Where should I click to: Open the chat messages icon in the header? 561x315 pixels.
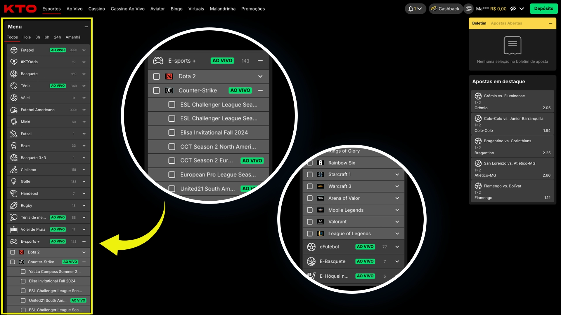[x=469, y=9]
